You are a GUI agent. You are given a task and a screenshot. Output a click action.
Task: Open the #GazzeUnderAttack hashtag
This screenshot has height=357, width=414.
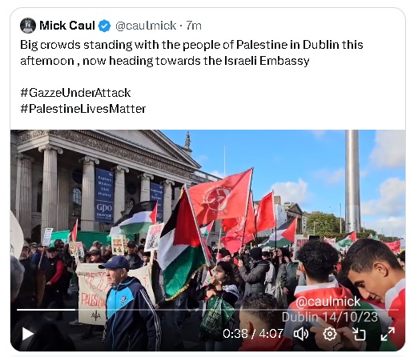click(x=75, y=93)
